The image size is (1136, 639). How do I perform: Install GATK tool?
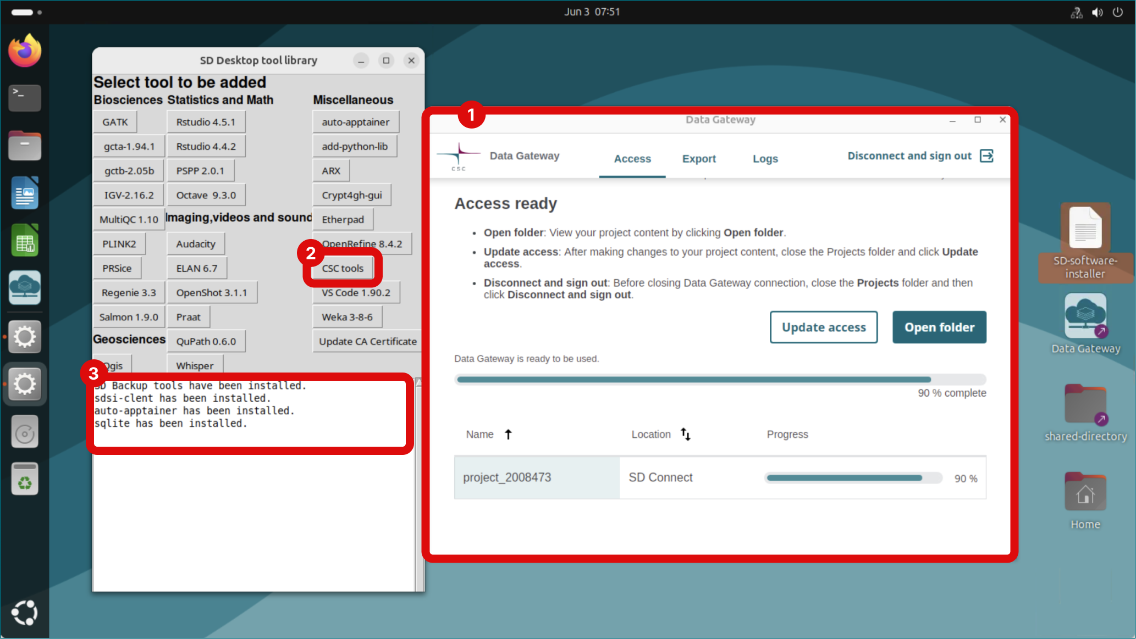pyautogui.click(x=115, y=122)
